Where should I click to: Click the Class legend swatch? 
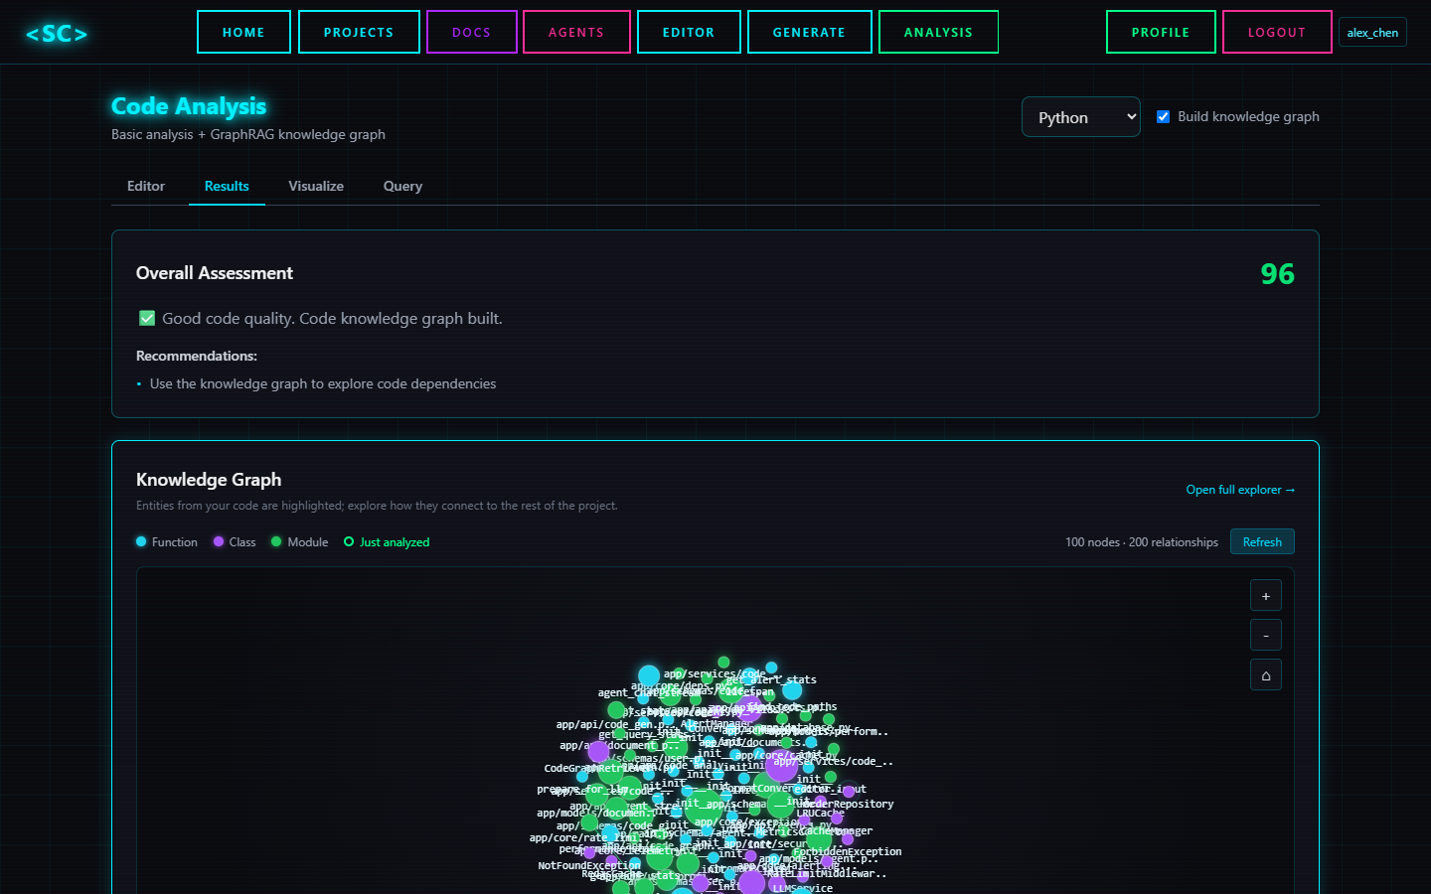(219, 541)
